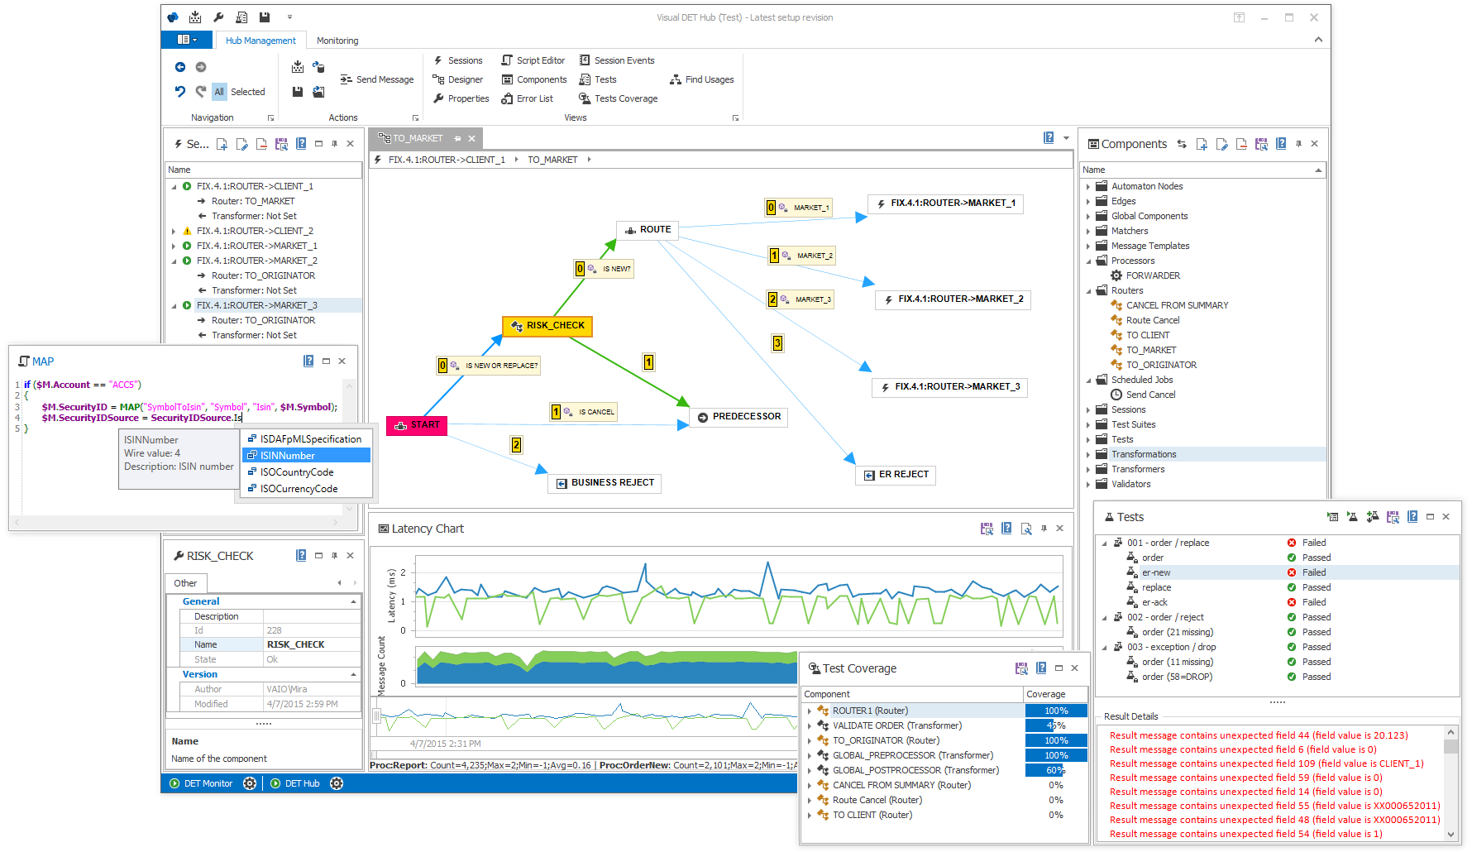1472x852 pixels.
Task: Collapse the General properties section
Action: click(x=354, y=601)
